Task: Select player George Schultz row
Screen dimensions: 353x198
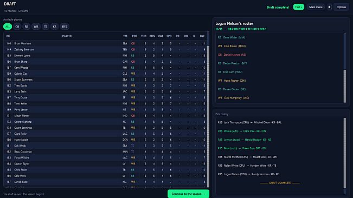Action: tap(105, 122)
